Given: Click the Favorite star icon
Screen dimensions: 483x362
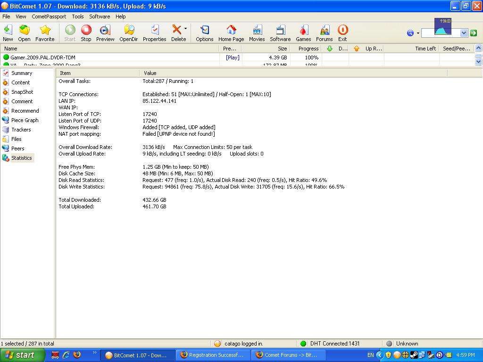Looking at the screenshot, I should point(45,30).
